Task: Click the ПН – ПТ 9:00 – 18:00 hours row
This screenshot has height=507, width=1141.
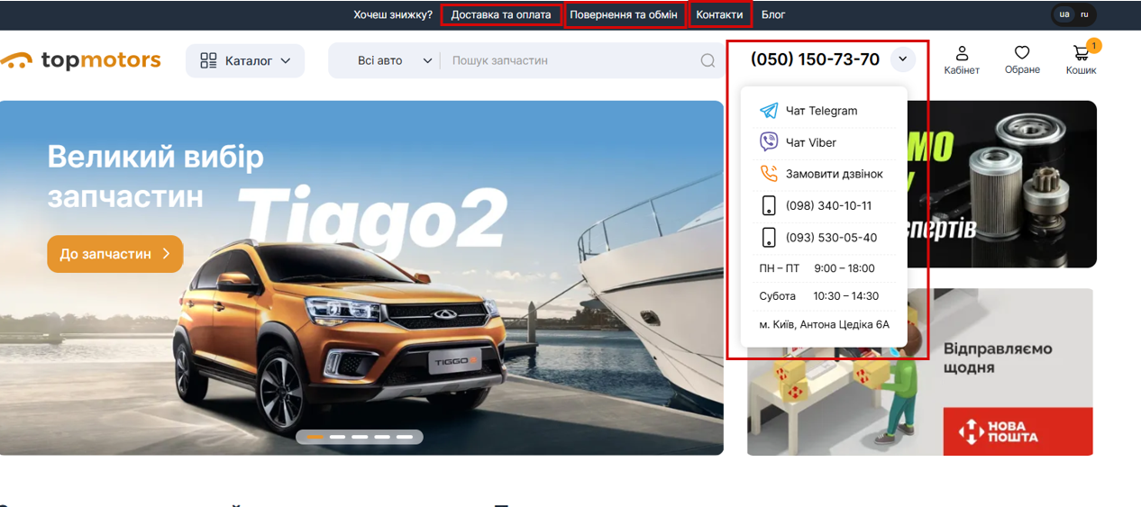Action: [817, 268]
